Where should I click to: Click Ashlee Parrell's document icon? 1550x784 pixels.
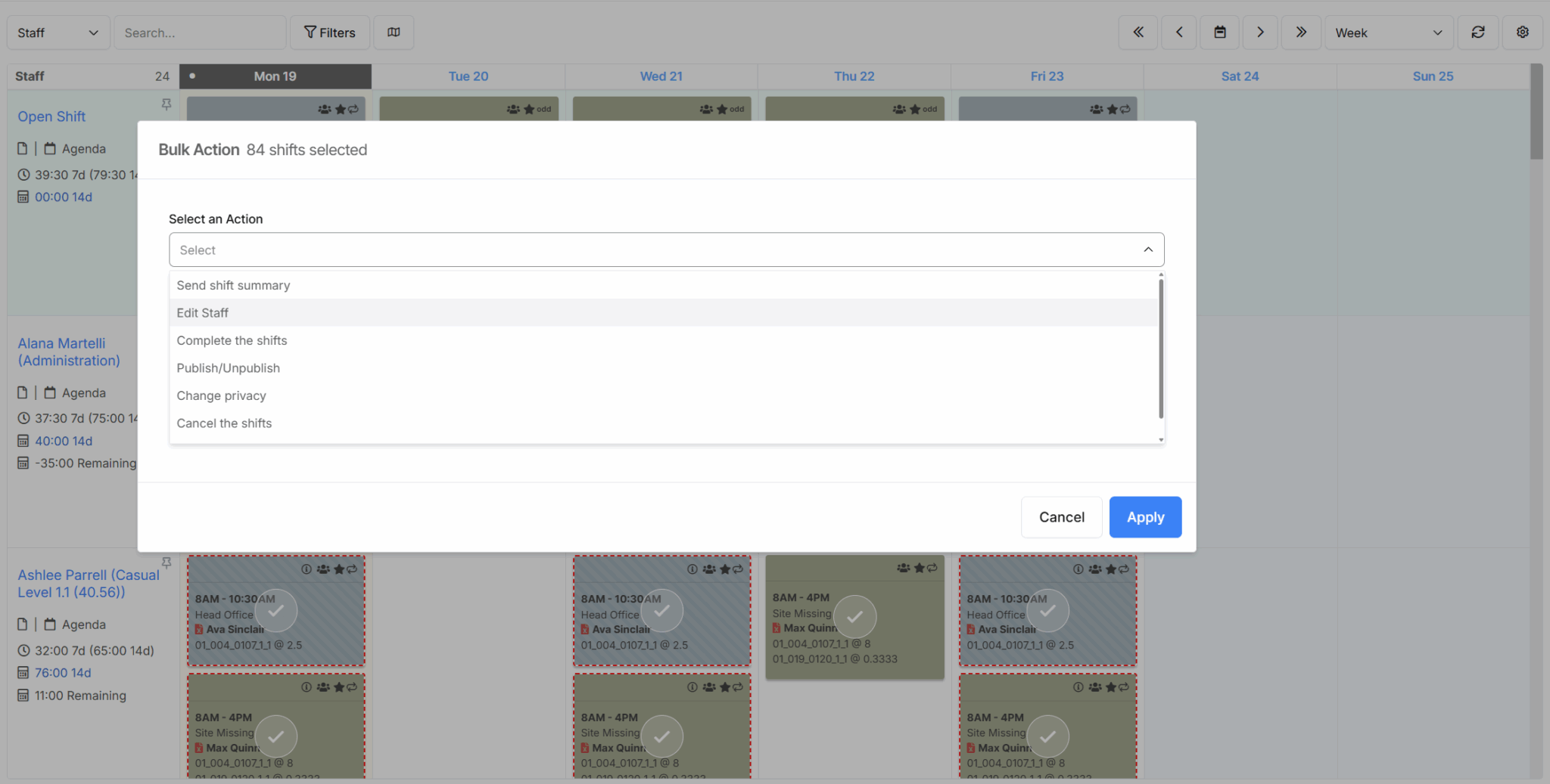click(23, 624)
